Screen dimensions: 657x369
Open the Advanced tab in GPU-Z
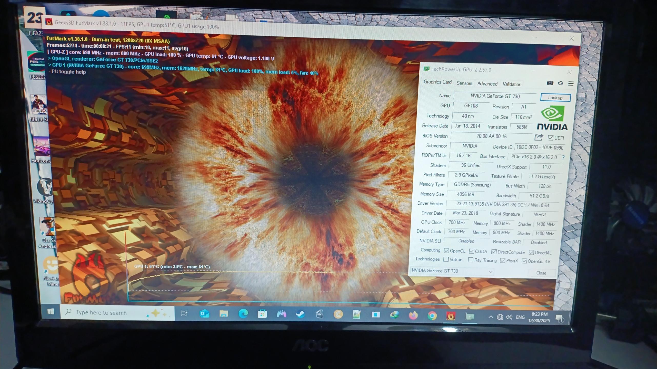tap(487, 84)
